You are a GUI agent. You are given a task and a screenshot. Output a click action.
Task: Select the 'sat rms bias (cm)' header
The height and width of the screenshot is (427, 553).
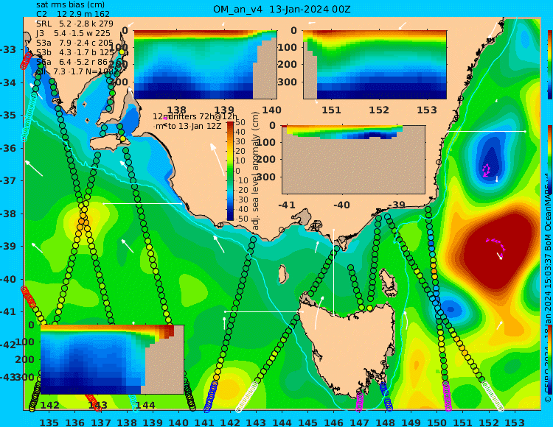pos(71,5)
